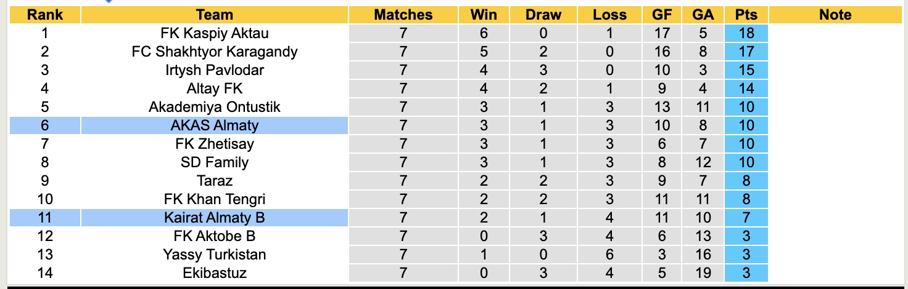Select the highlighted Kairat Almaty B team
The width and height of the screenshot is (908, 289).
[214, 218]
